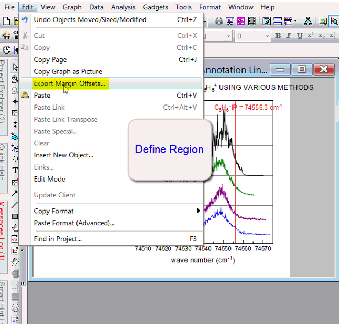Choose Find in Project menu item
This screenshot has height=326, width=341.
coord(111,239)
